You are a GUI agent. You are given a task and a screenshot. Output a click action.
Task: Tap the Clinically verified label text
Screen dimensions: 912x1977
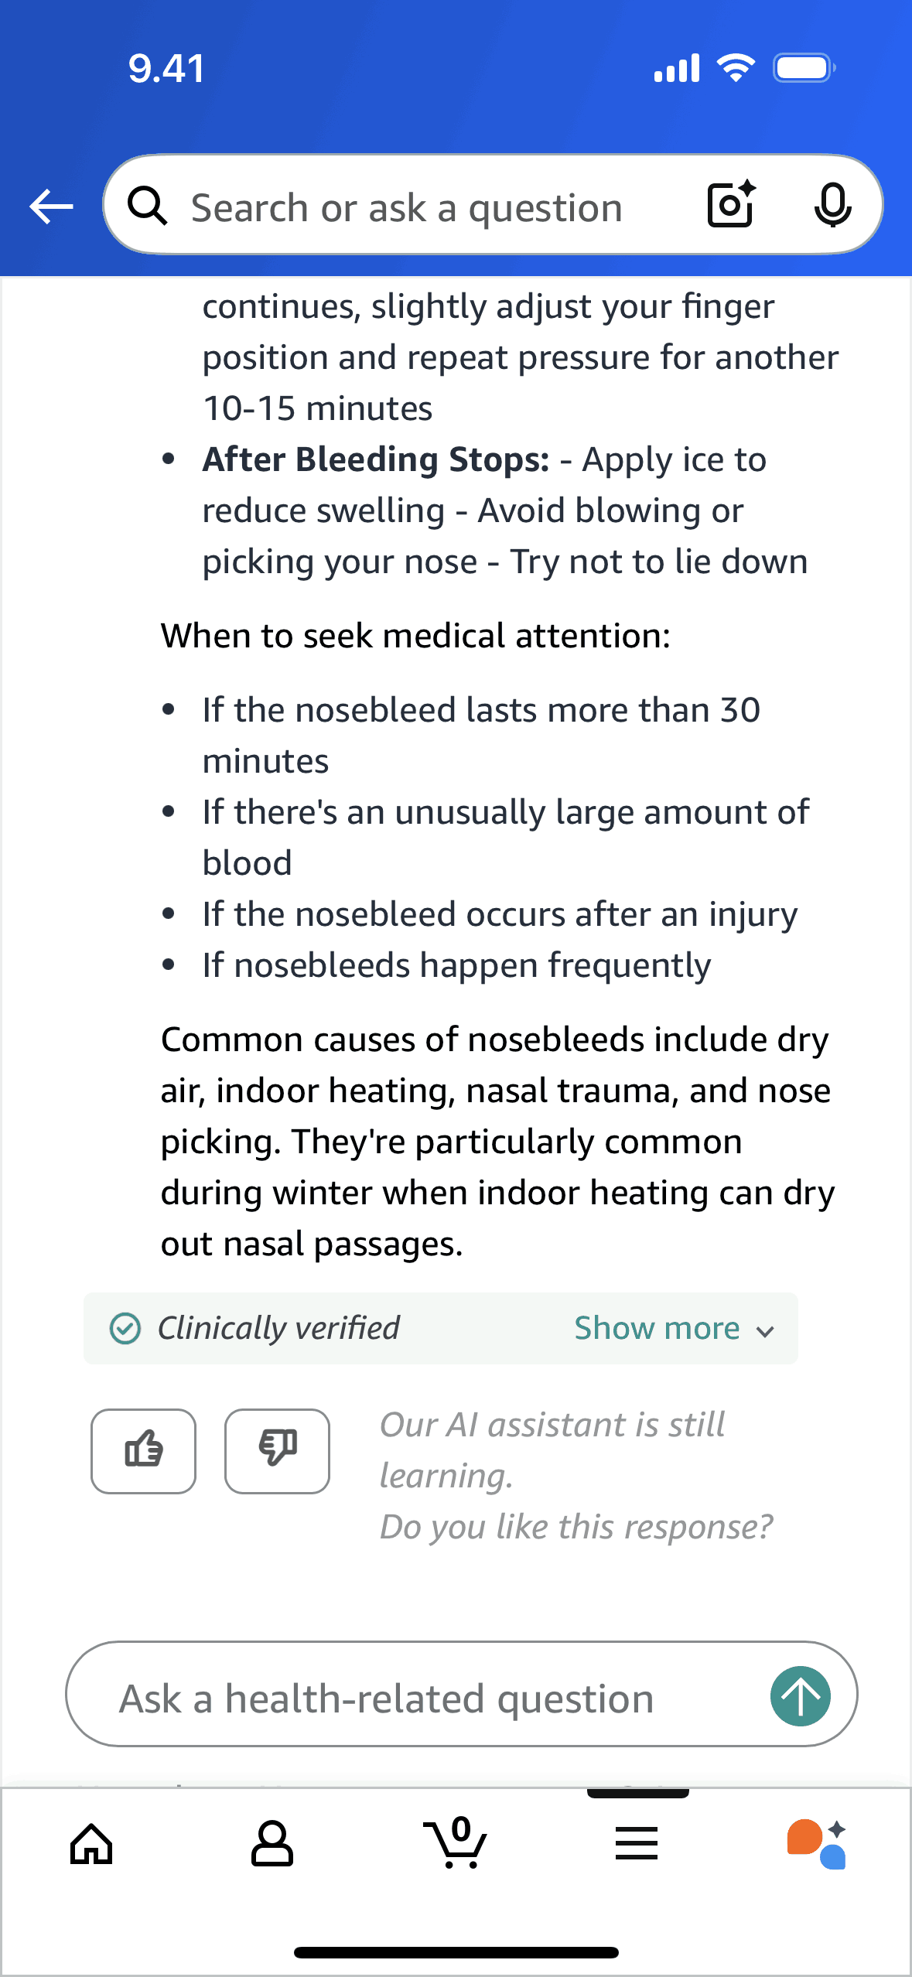(x=278, y=1329)
